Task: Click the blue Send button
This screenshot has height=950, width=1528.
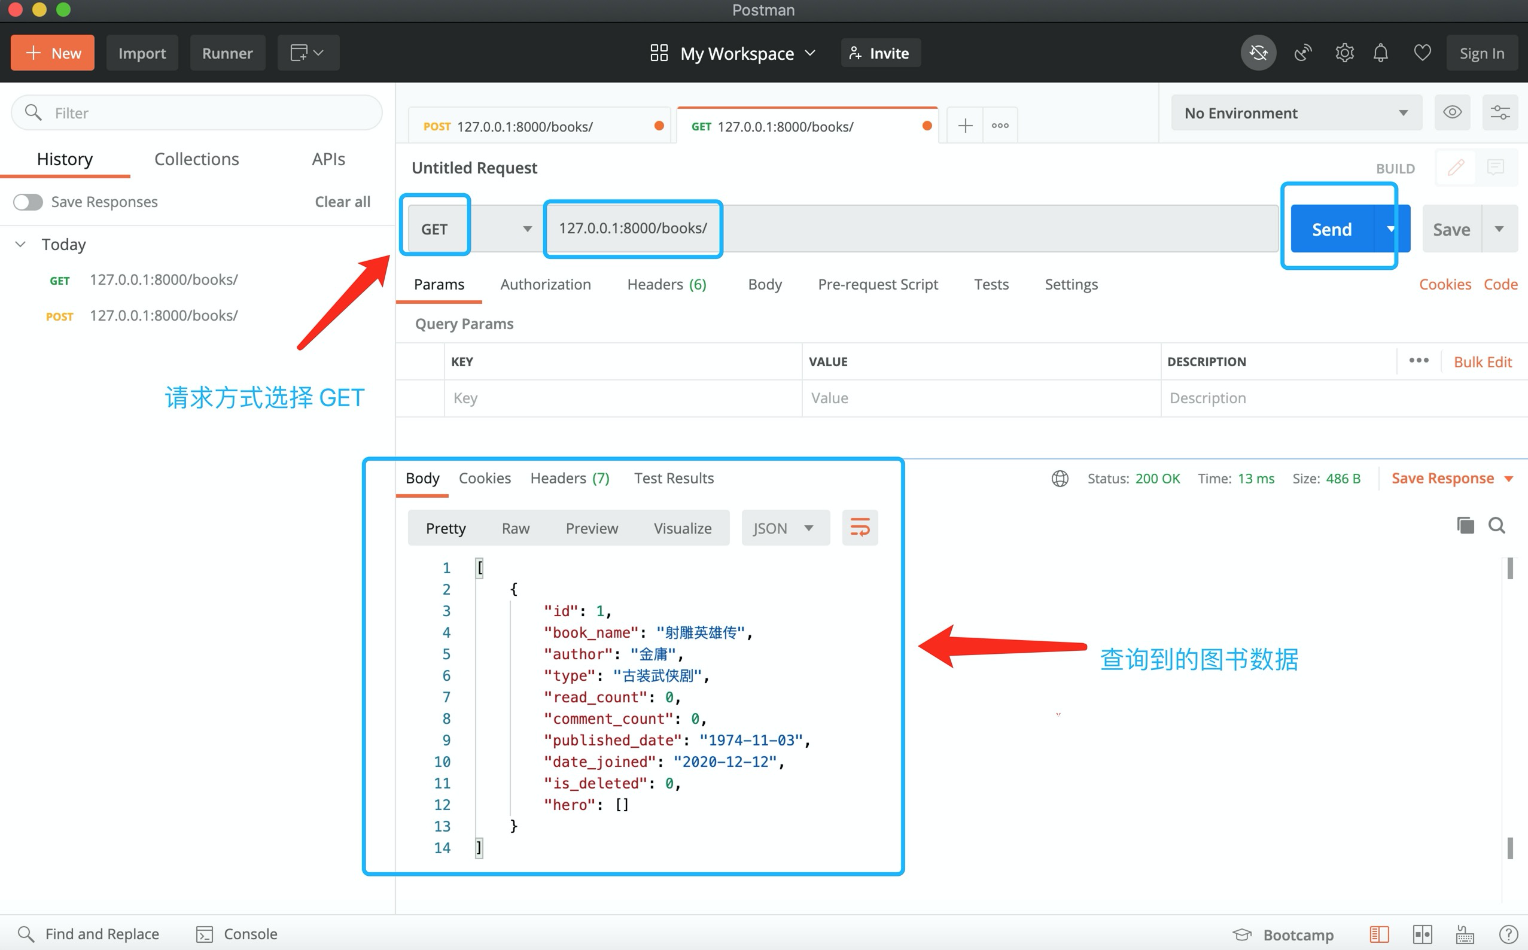Action: click(x=1331, y=229)
